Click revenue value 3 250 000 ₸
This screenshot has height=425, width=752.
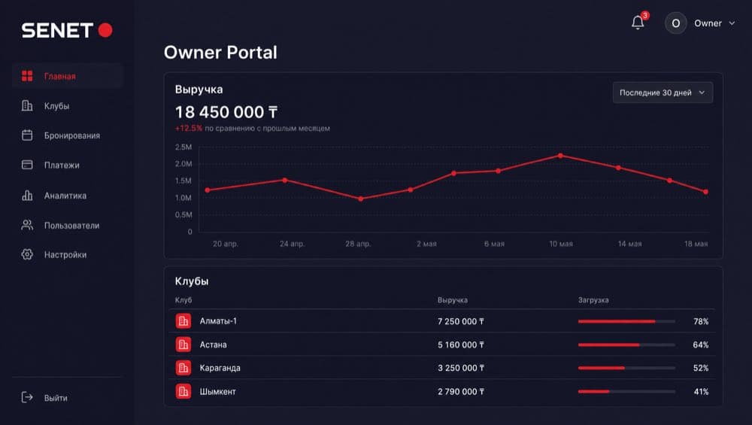[460, 368]
